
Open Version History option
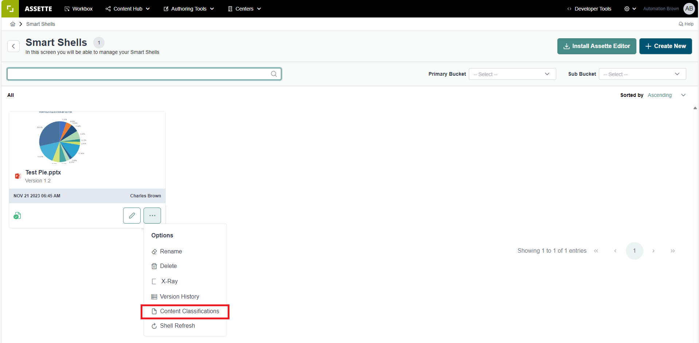185,296
